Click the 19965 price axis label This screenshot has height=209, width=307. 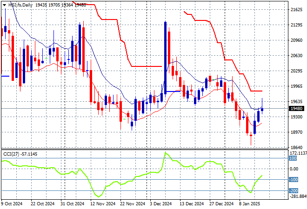point(296,86)
